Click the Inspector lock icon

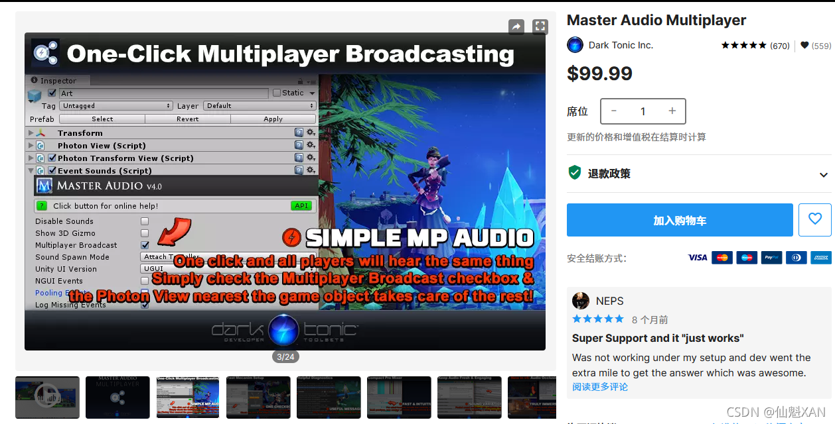(299, 81)
